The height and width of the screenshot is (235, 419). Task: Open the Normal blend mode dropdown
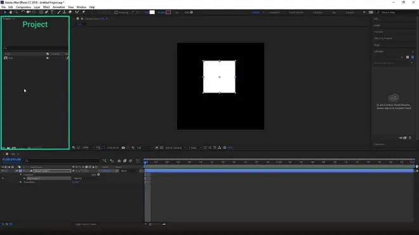click(x=86, y=178)
